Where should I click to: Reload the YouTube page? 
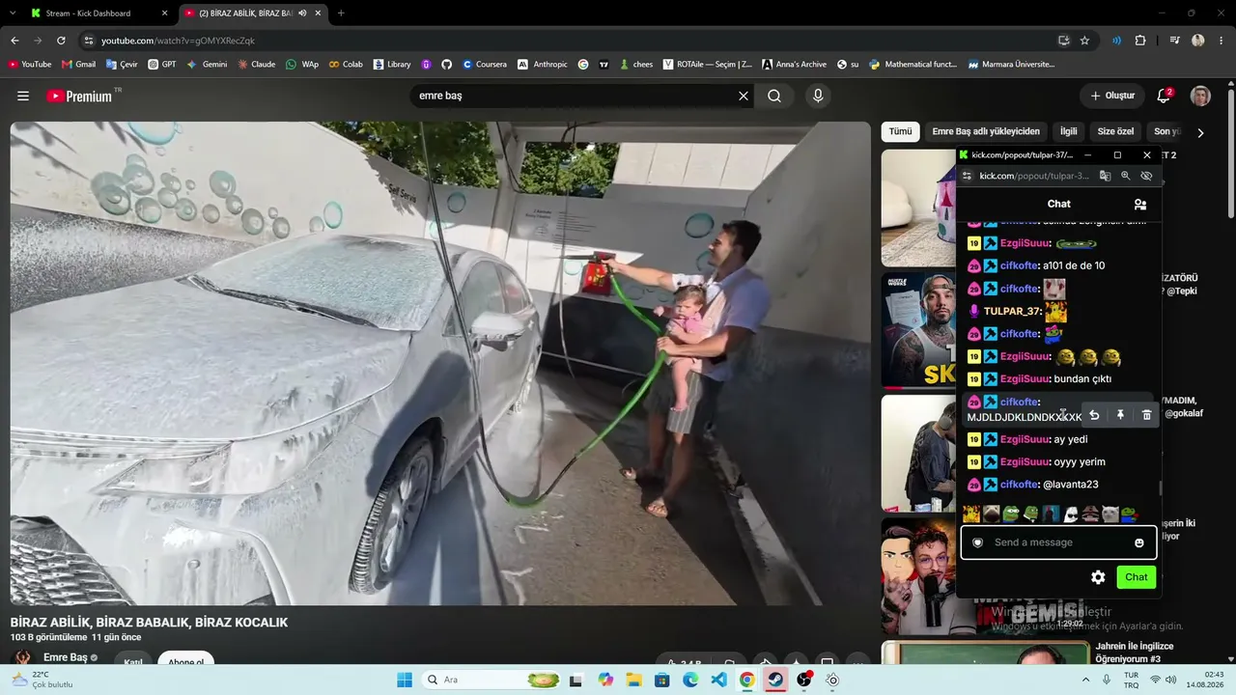pyautogui.click(x=61, y=41)
